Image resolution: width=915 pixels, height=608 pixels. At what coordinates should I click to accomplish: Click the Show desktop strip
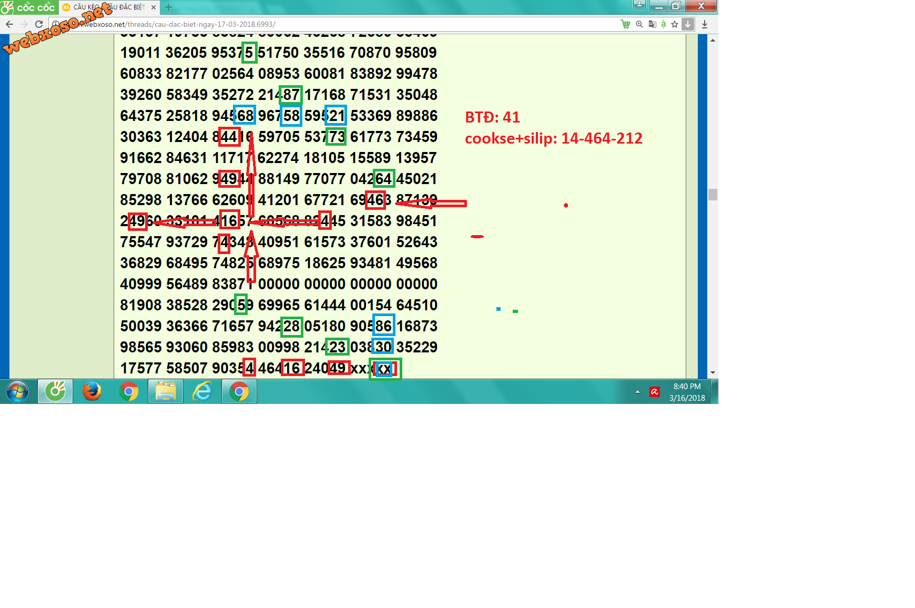coord(715,392)
